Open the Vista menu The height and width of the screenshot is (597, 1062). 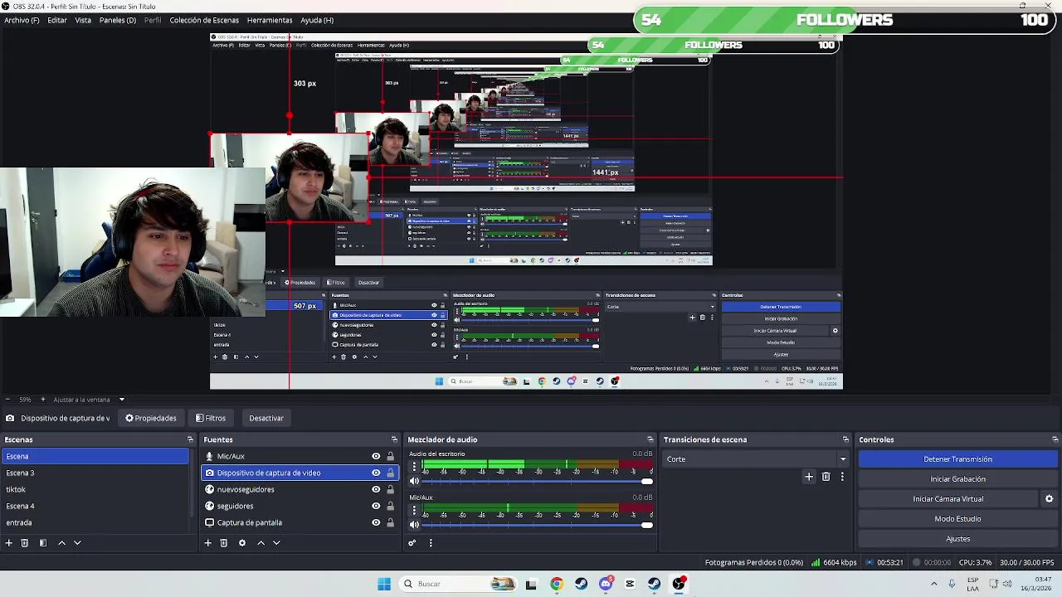(83, 20)
